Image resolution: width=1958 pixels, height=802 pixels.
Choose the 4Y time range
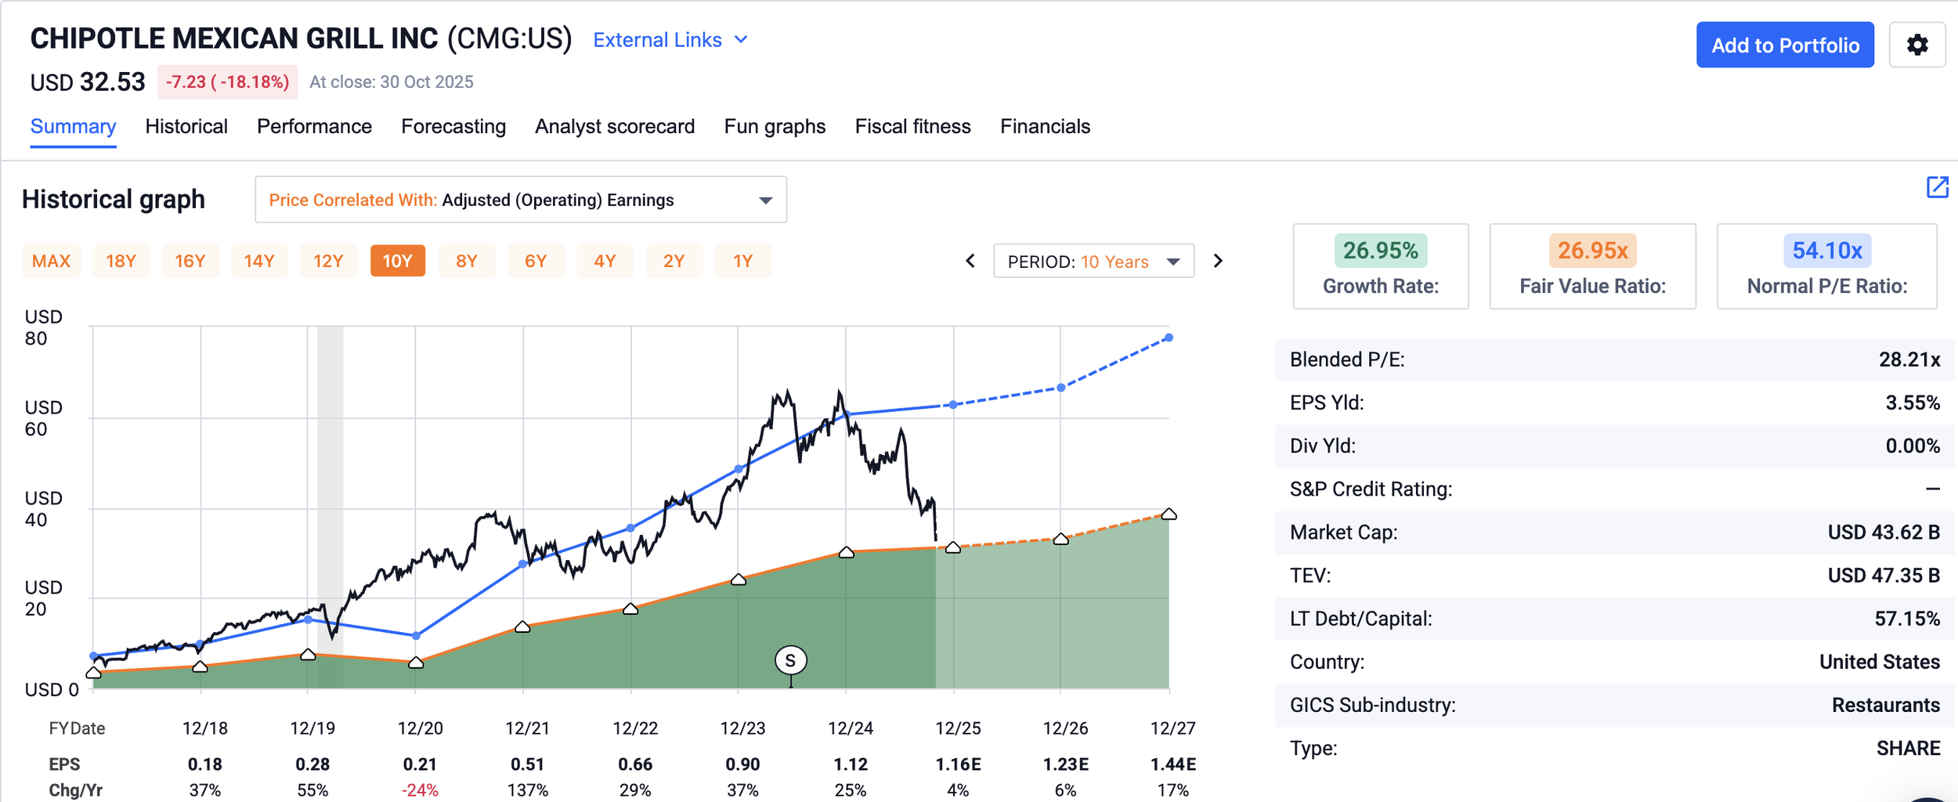point(605,261)
